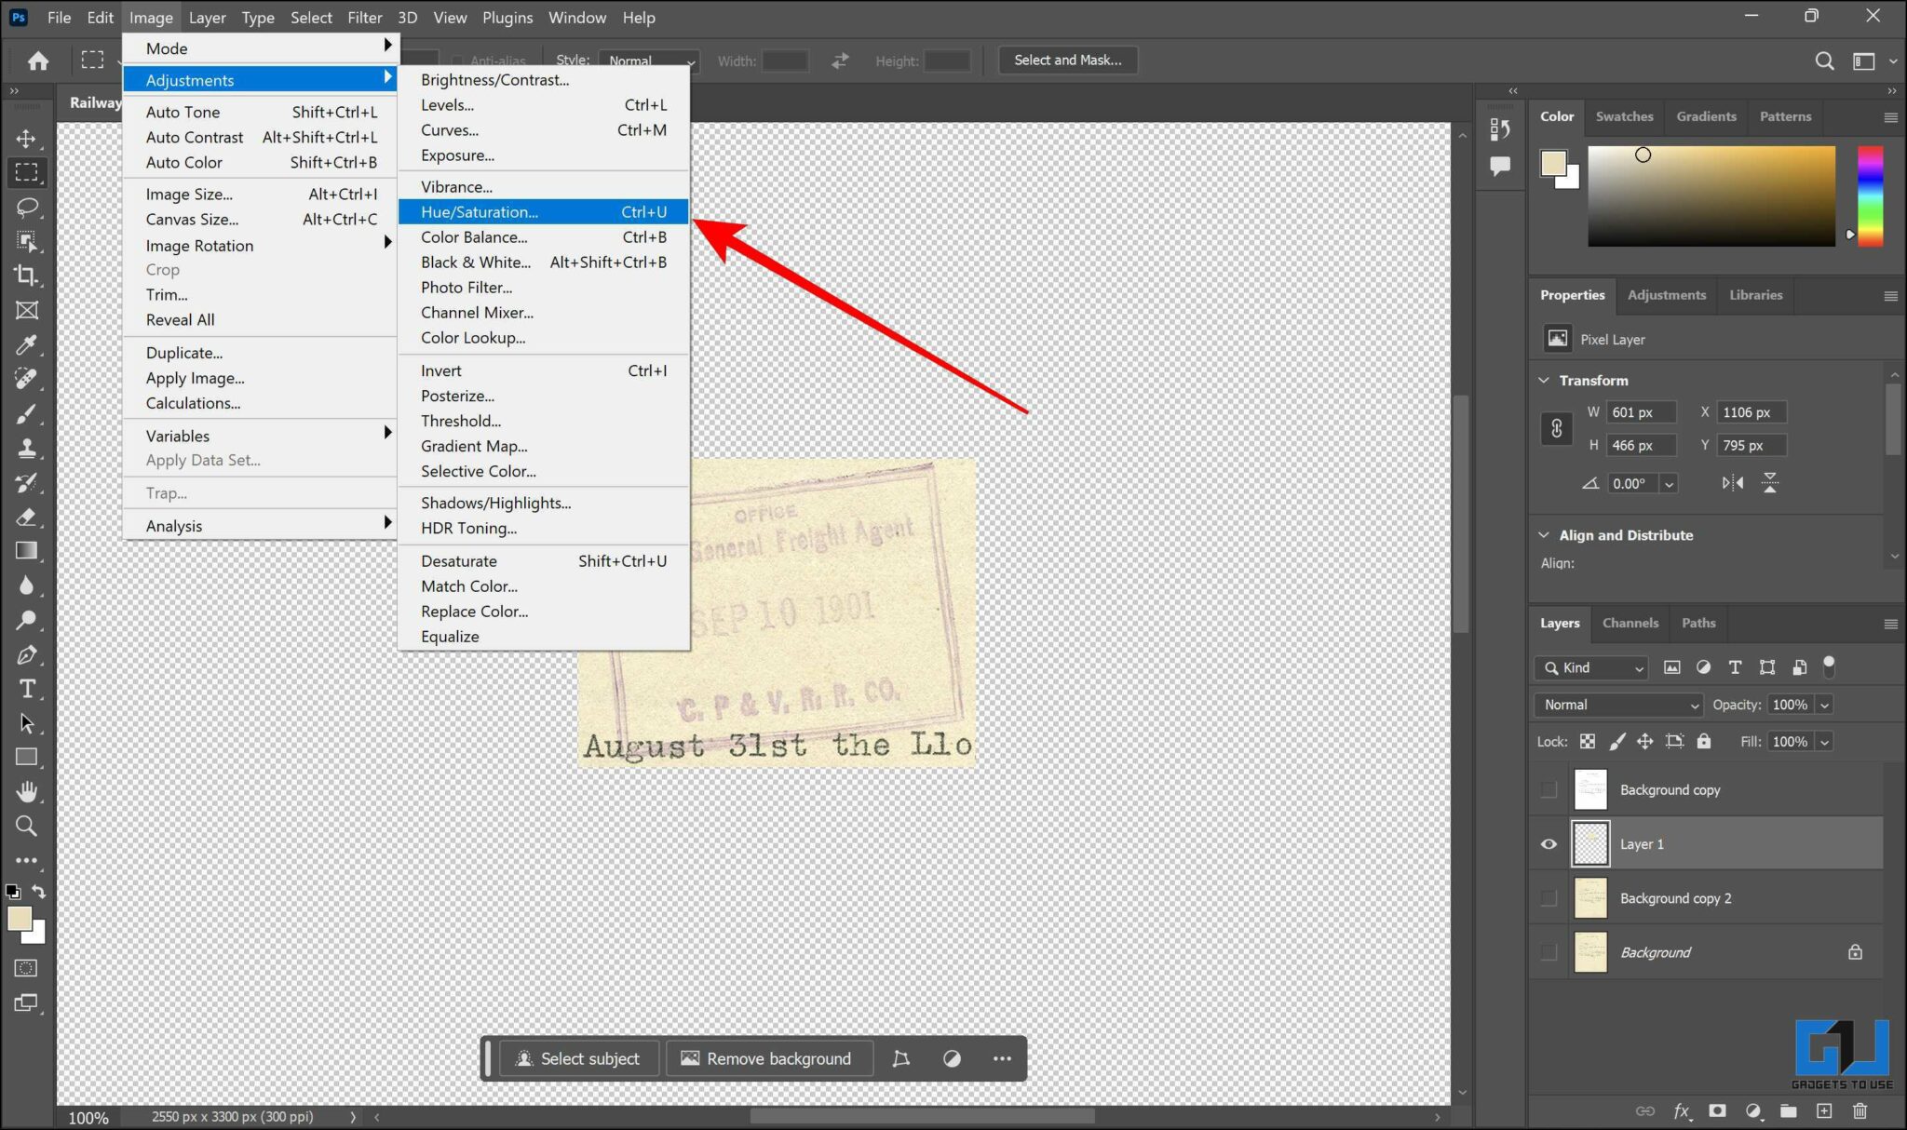Switch to the Channels tab

click(1630, 623)
